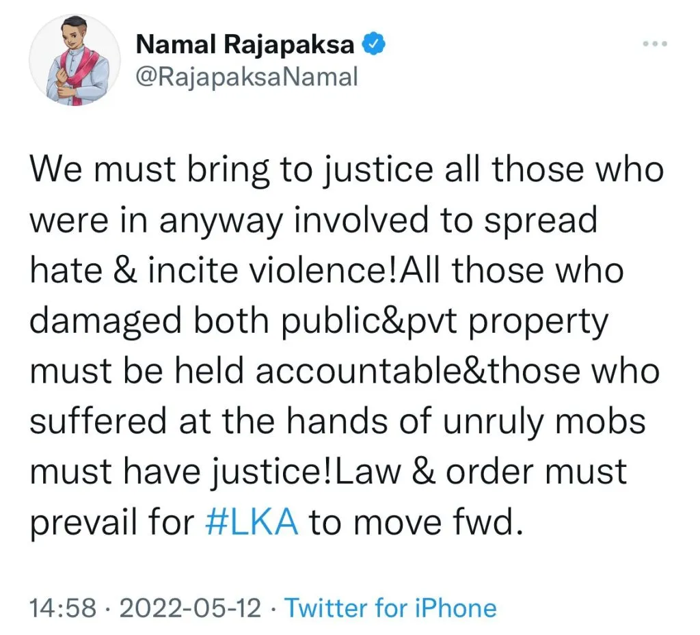
Task: Click the text 'accountable&those' in the tweet
Action: click(x=418, y=371)
